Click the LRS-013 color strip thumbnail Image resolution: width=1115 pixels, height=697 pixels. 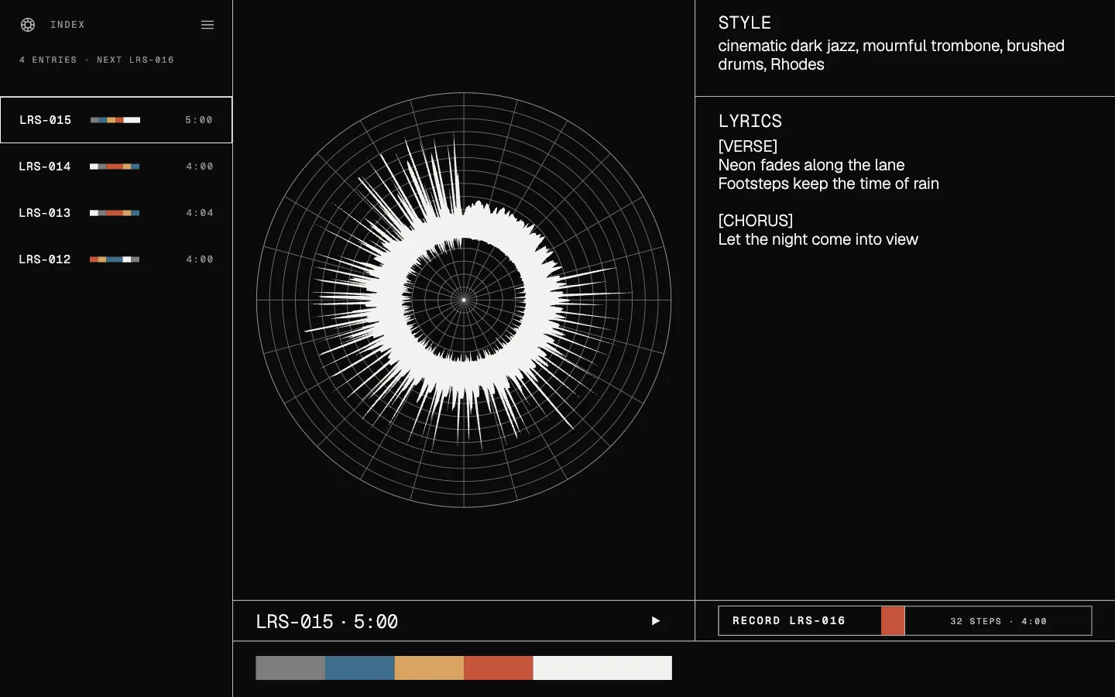click(115, 213)
